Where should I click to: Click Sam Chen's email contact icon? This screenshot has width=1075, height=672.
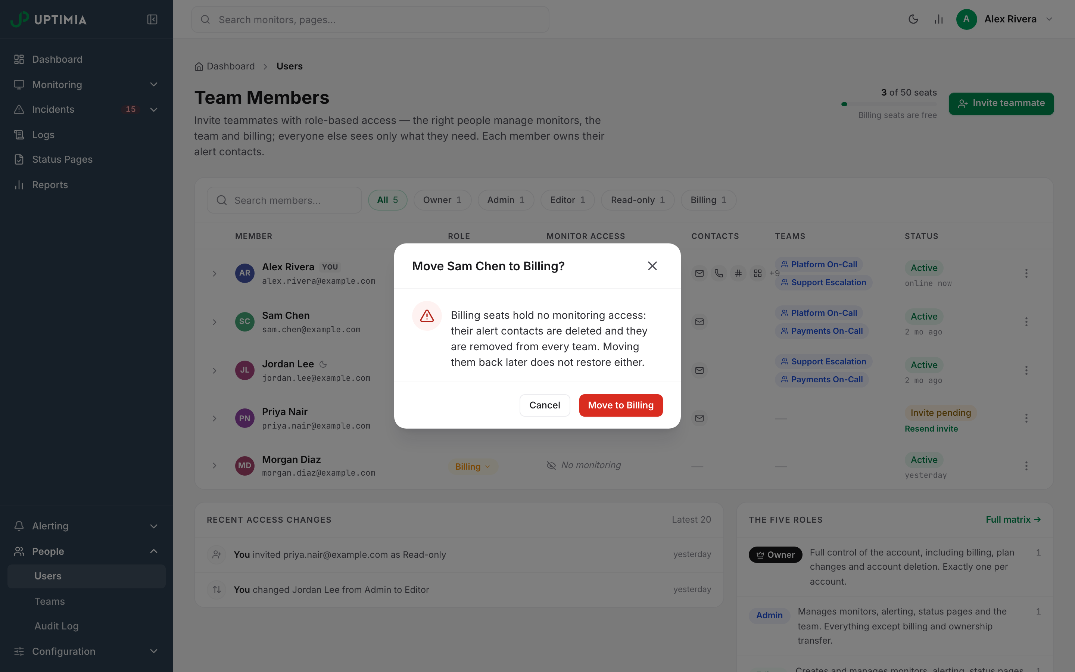[x=699, y=322]
